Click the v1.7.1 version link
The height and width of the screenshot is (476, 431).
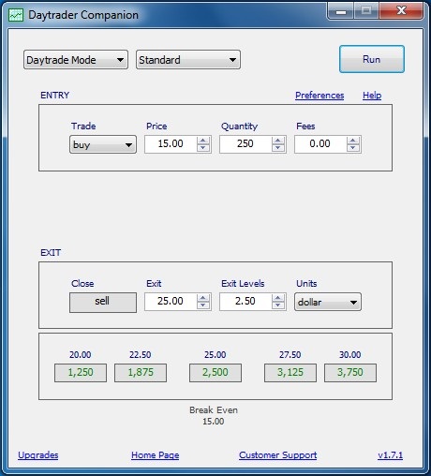[390, 455]
